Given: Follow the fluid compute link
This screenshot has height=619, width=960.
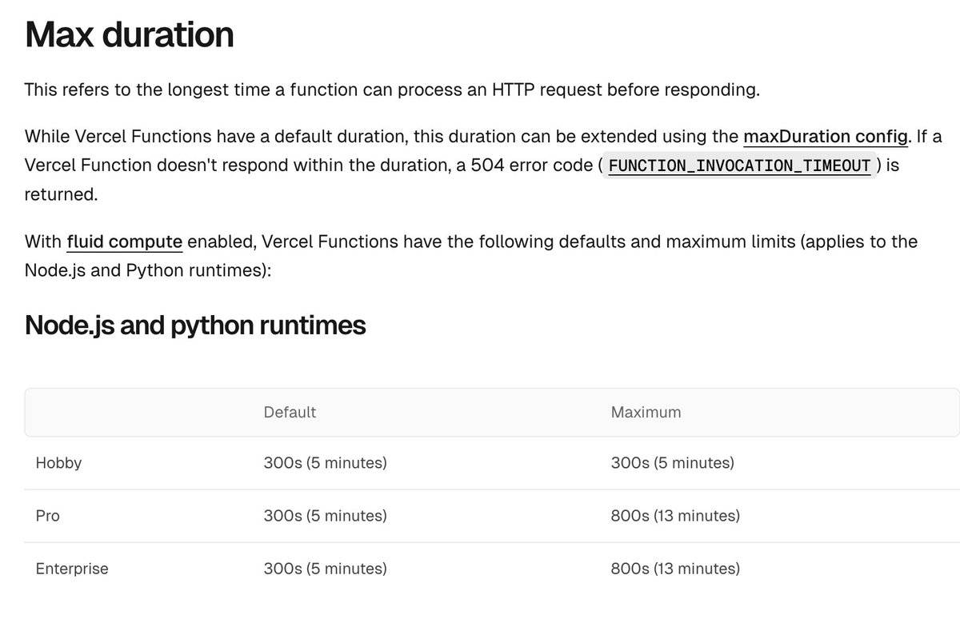Looking at the screenshot, I should tap(124, 242).
